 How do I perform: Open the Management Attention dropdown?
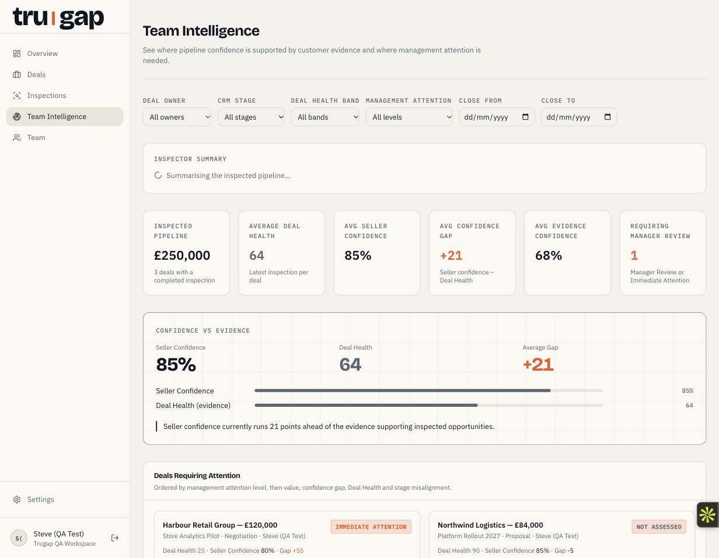409,117
